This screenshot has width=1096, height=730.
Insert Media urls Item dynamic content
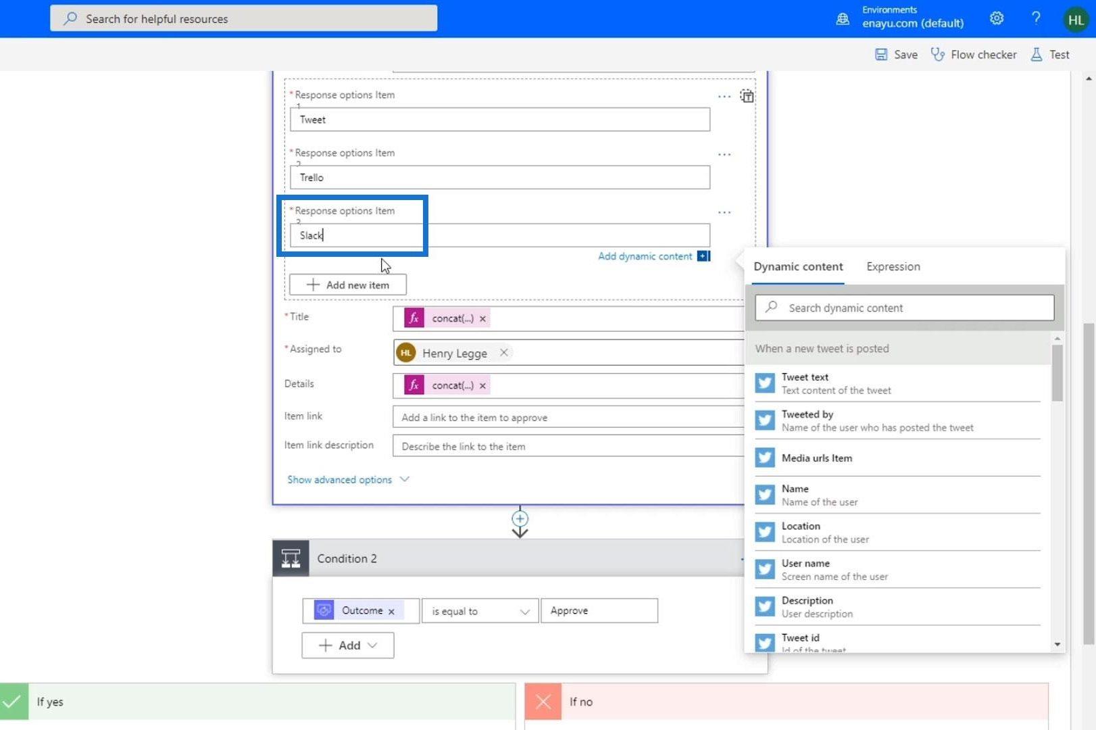[x=897, y=458]
